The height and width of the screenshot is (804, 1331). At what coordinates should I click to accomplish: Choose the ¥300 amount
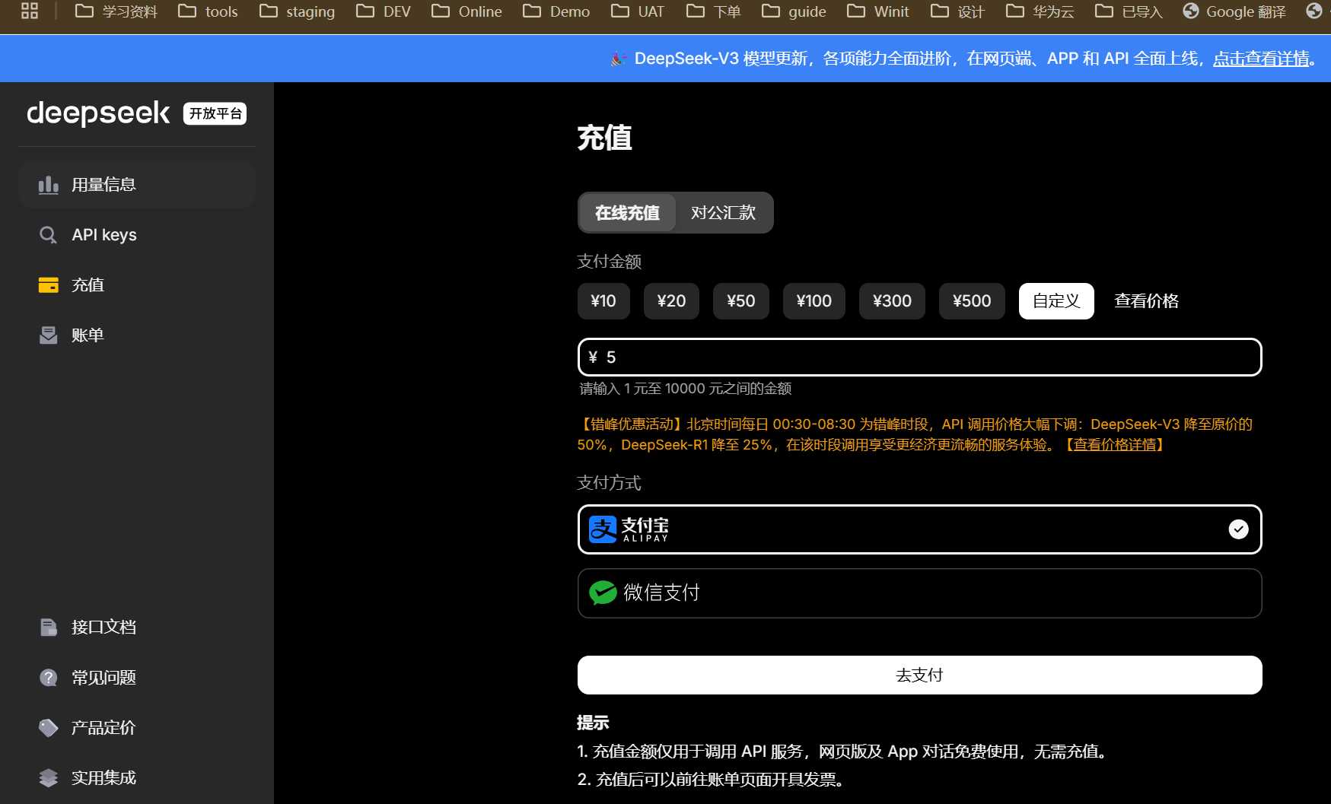pos(892,301)
